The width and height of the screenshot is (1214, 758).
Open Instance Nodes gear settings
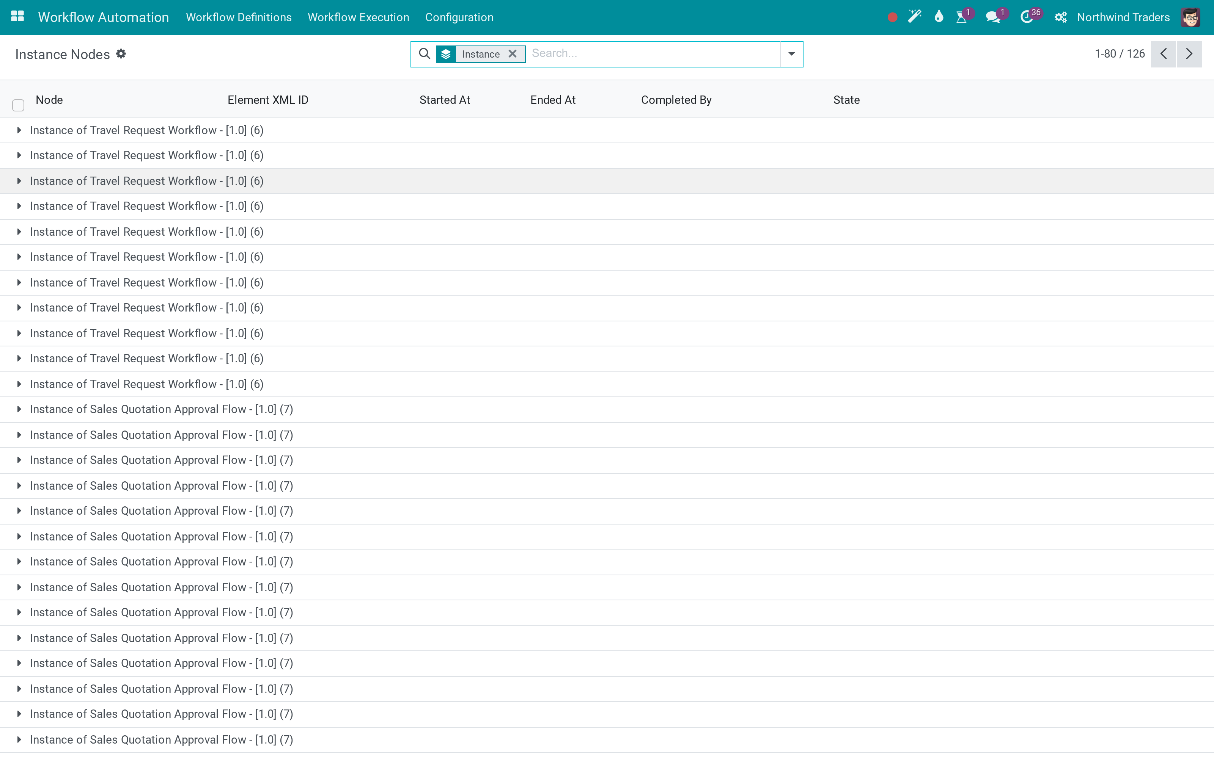tap(121, 54)
